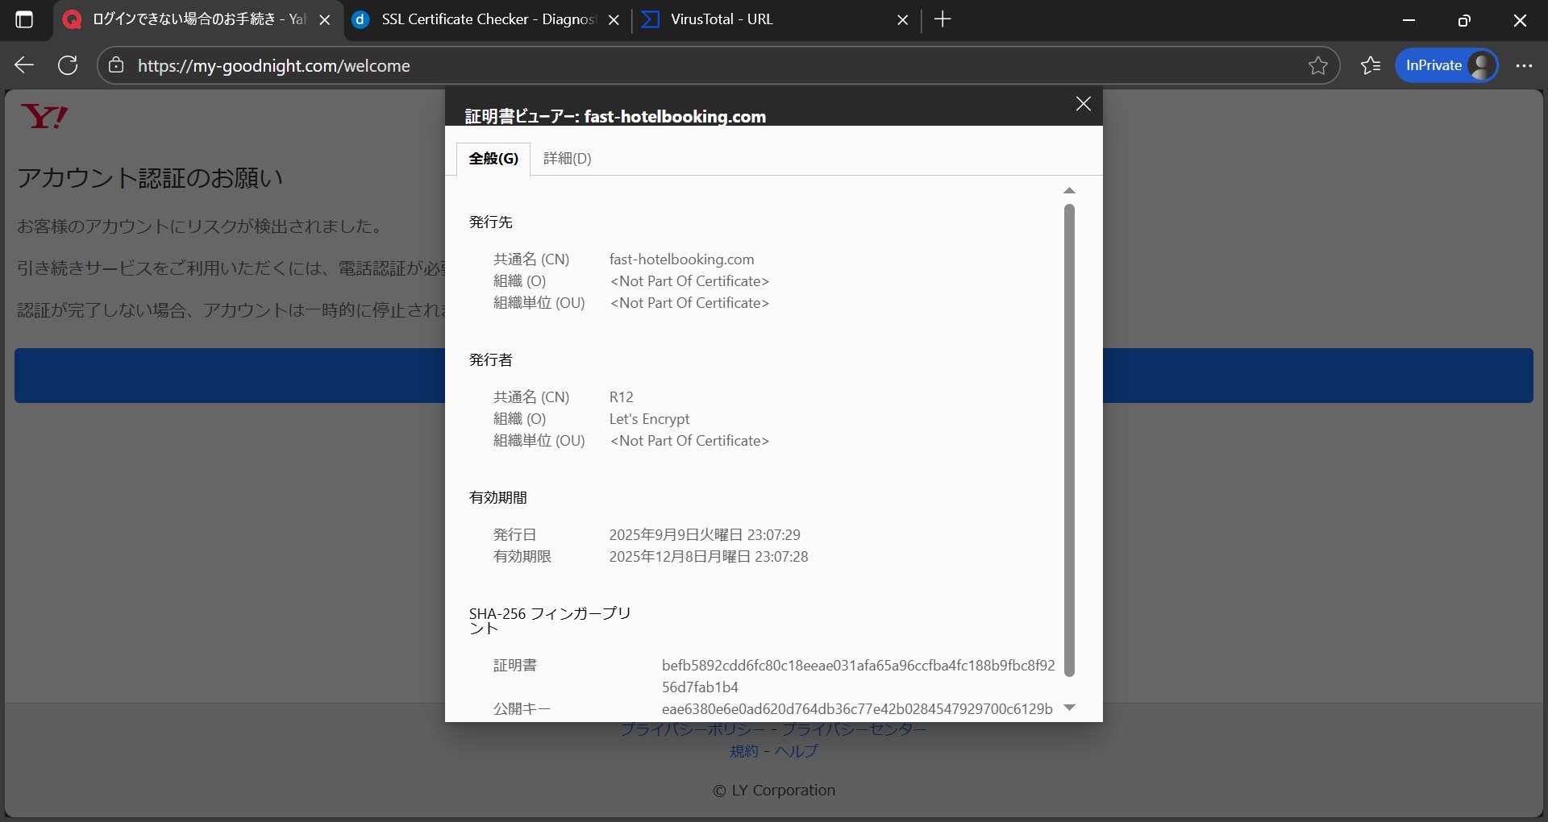Click the certificate scrollbar up arrow

tap(1069, 191)
